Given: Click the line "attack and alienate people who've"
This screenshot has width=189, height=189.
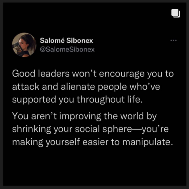Looking at the screenshot, I should (x=86, y=87).
